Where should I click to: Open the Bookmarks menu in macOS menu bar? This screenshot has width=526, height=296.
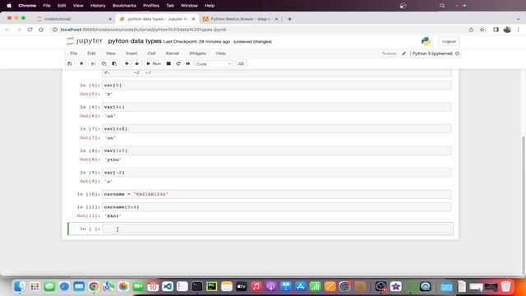point(124,6)
